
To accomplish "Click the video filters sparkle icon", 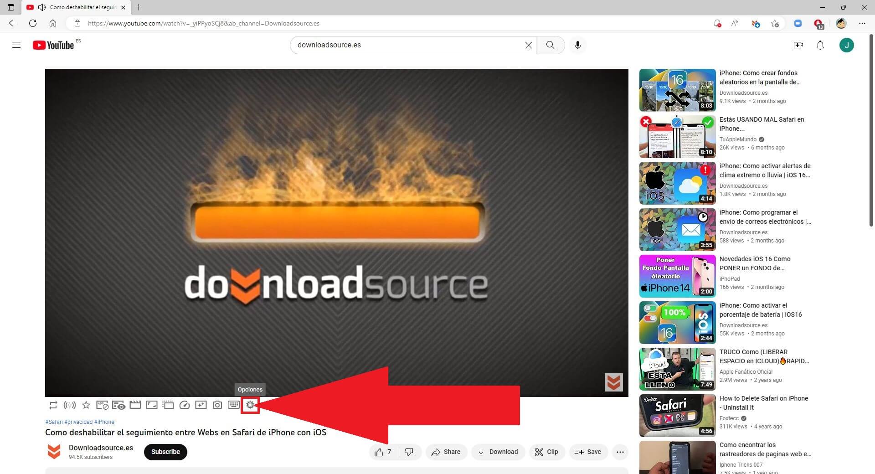I will (201, 405).
